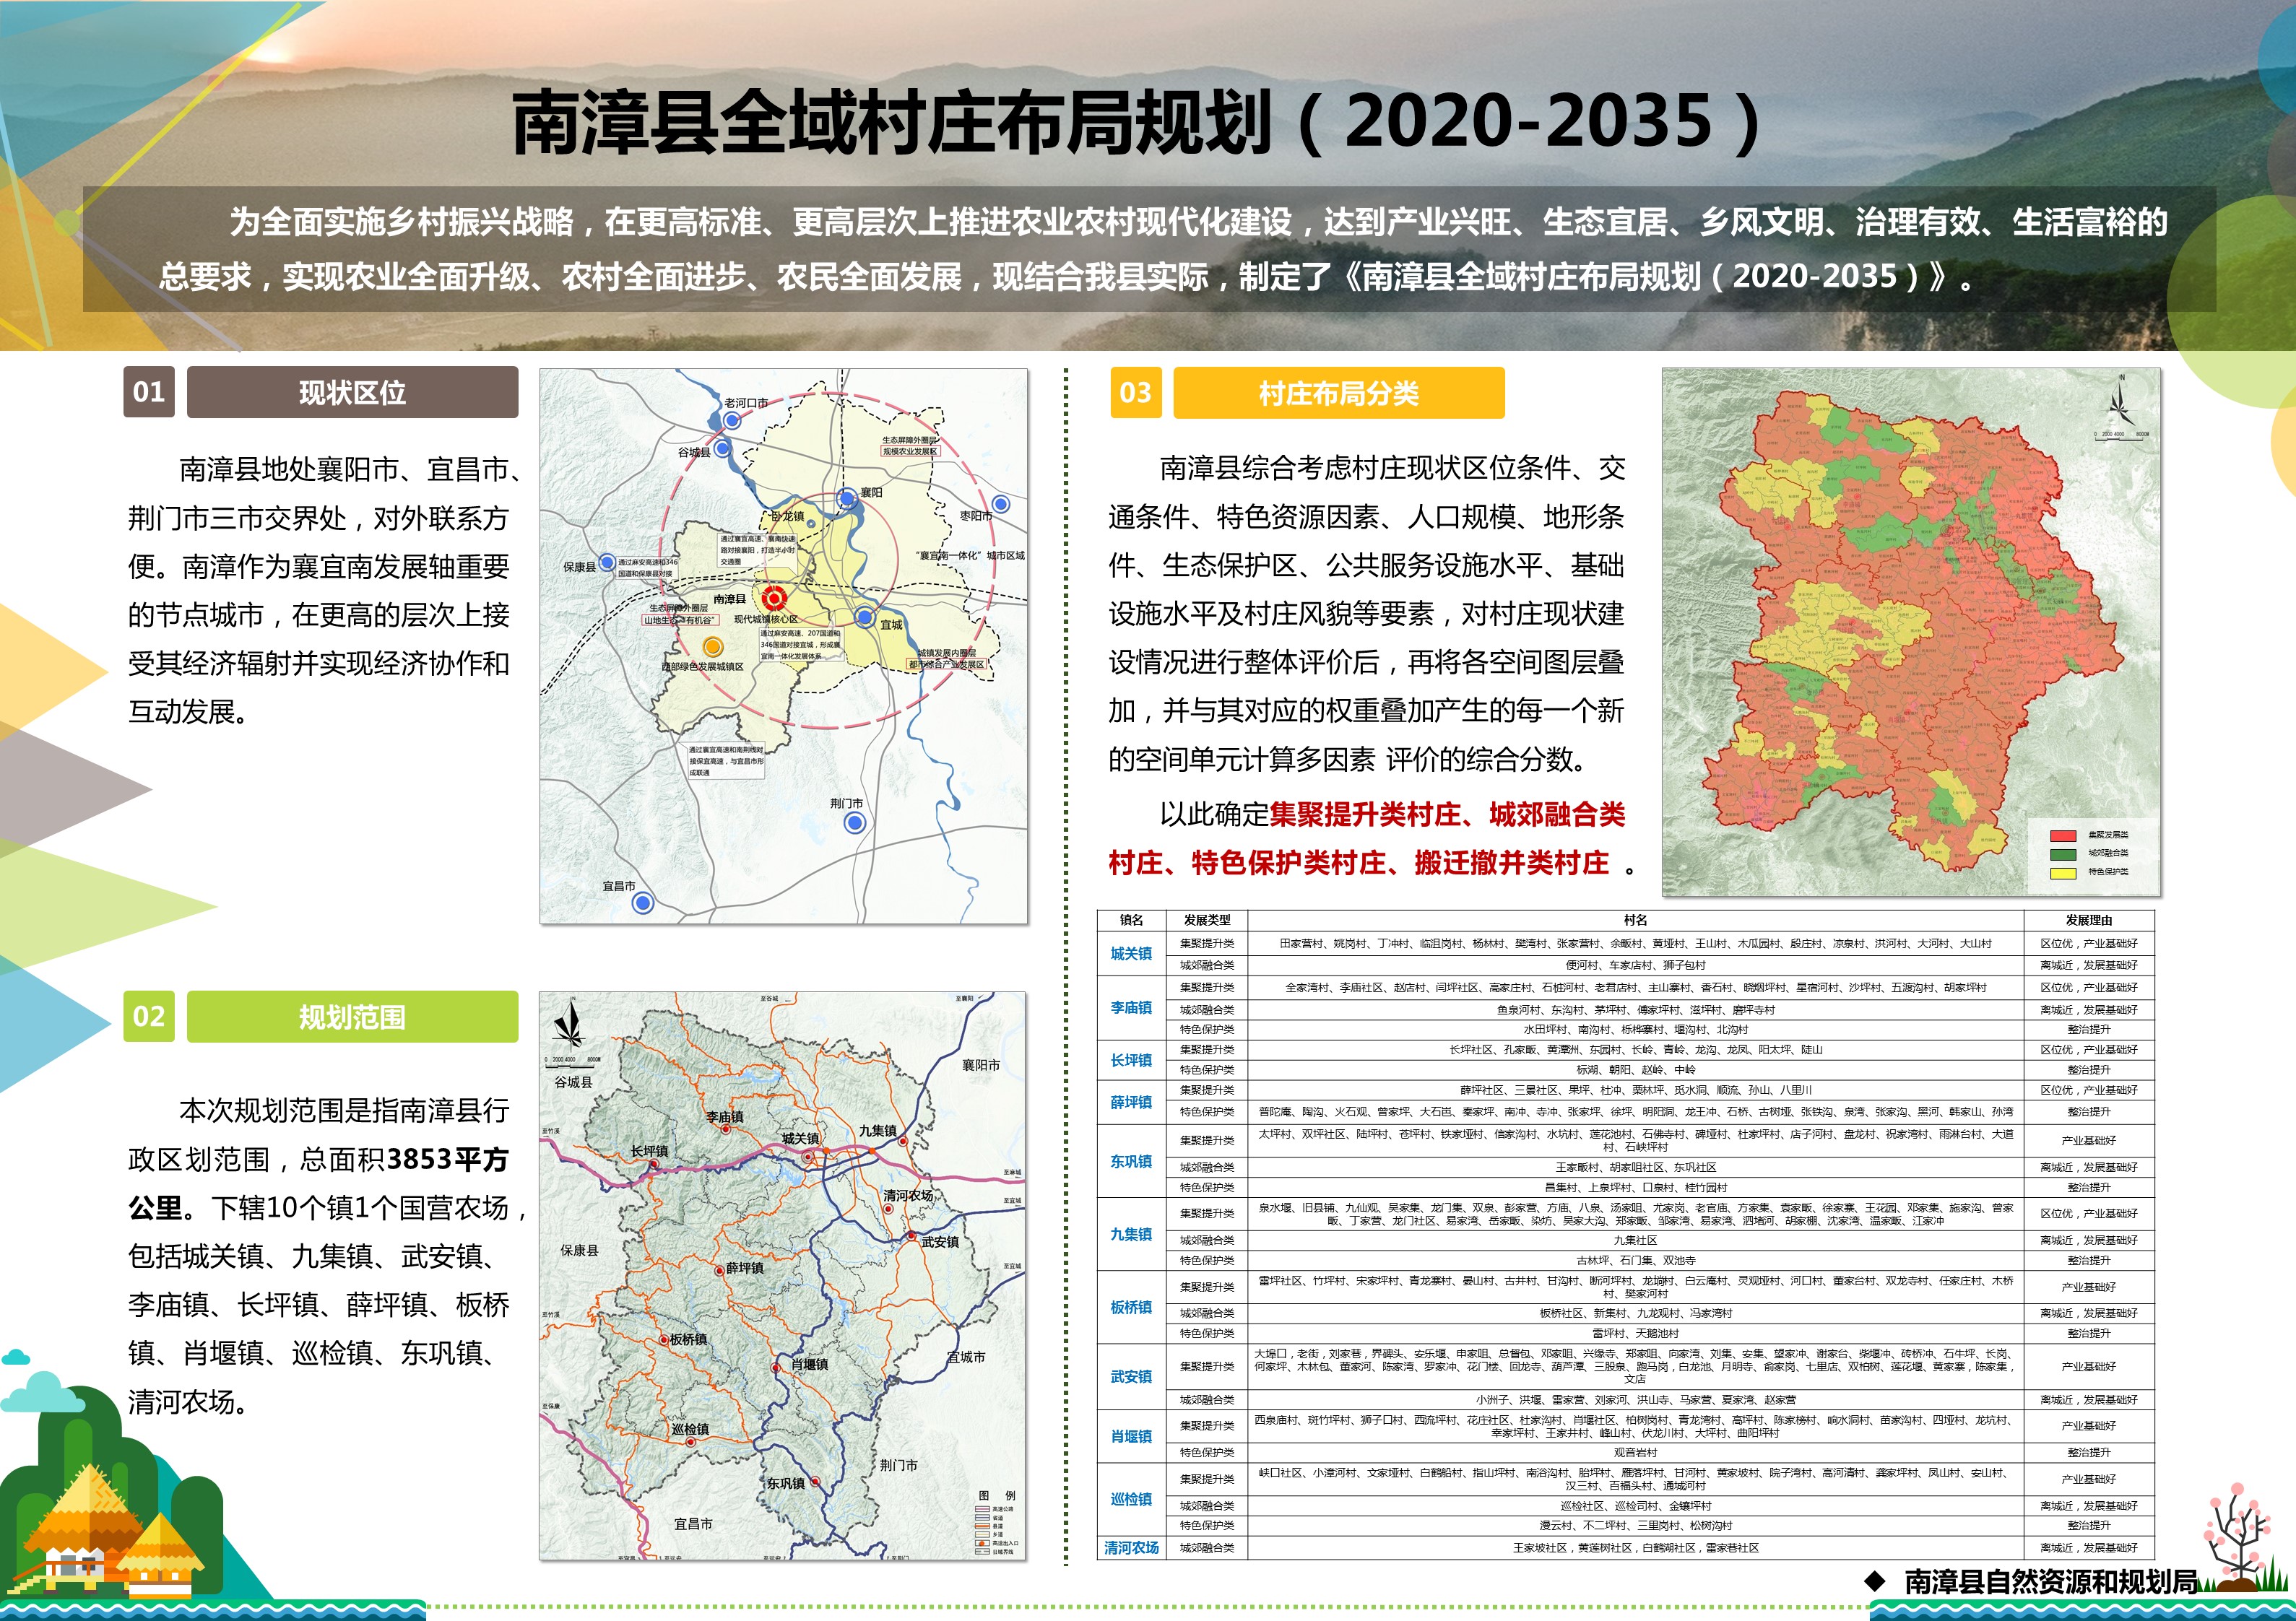This screenshot has width=2296, height=1621.
Task: Click the blue 枣阳市 marker
Action: pyautogui.click(x=1001, y=504)
